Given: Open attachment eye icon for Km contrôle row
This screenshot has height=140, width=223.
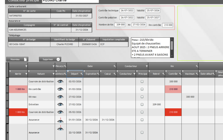Looking at the screenshot, I should tap(61, 89).
